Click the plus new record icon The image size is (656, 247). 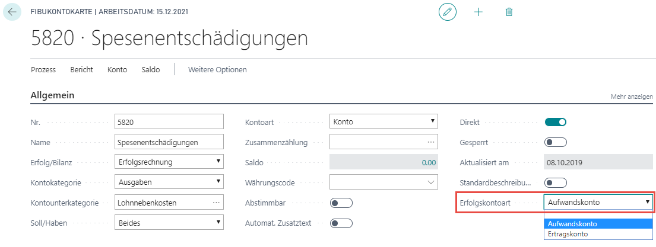click(478, 12)
